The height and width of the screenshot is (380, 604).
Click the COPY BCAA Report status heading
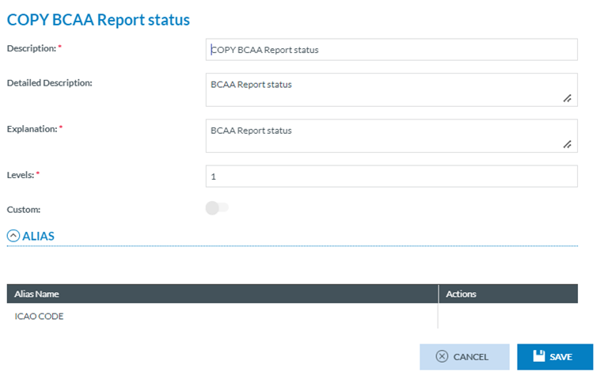point(98,20)
